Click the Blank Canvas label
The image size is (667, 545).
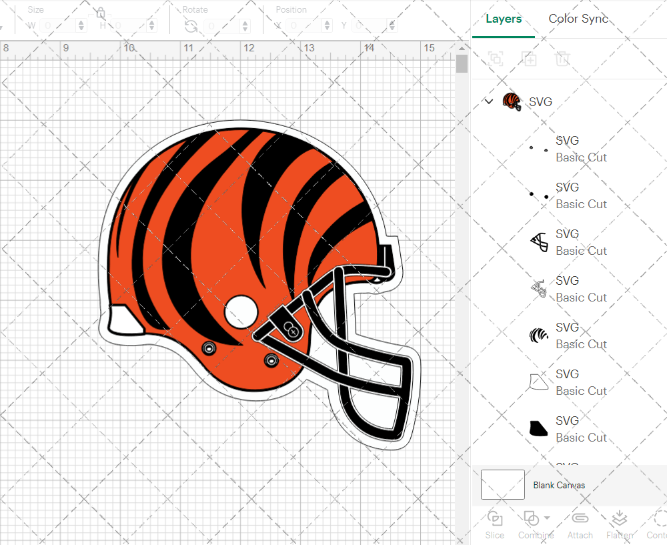[559, 485]
